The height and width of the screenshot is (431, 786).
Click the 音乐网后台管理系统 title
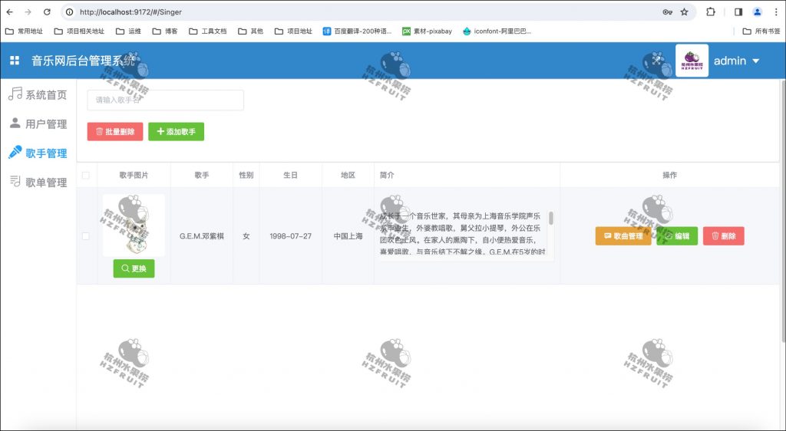(83, 61)
